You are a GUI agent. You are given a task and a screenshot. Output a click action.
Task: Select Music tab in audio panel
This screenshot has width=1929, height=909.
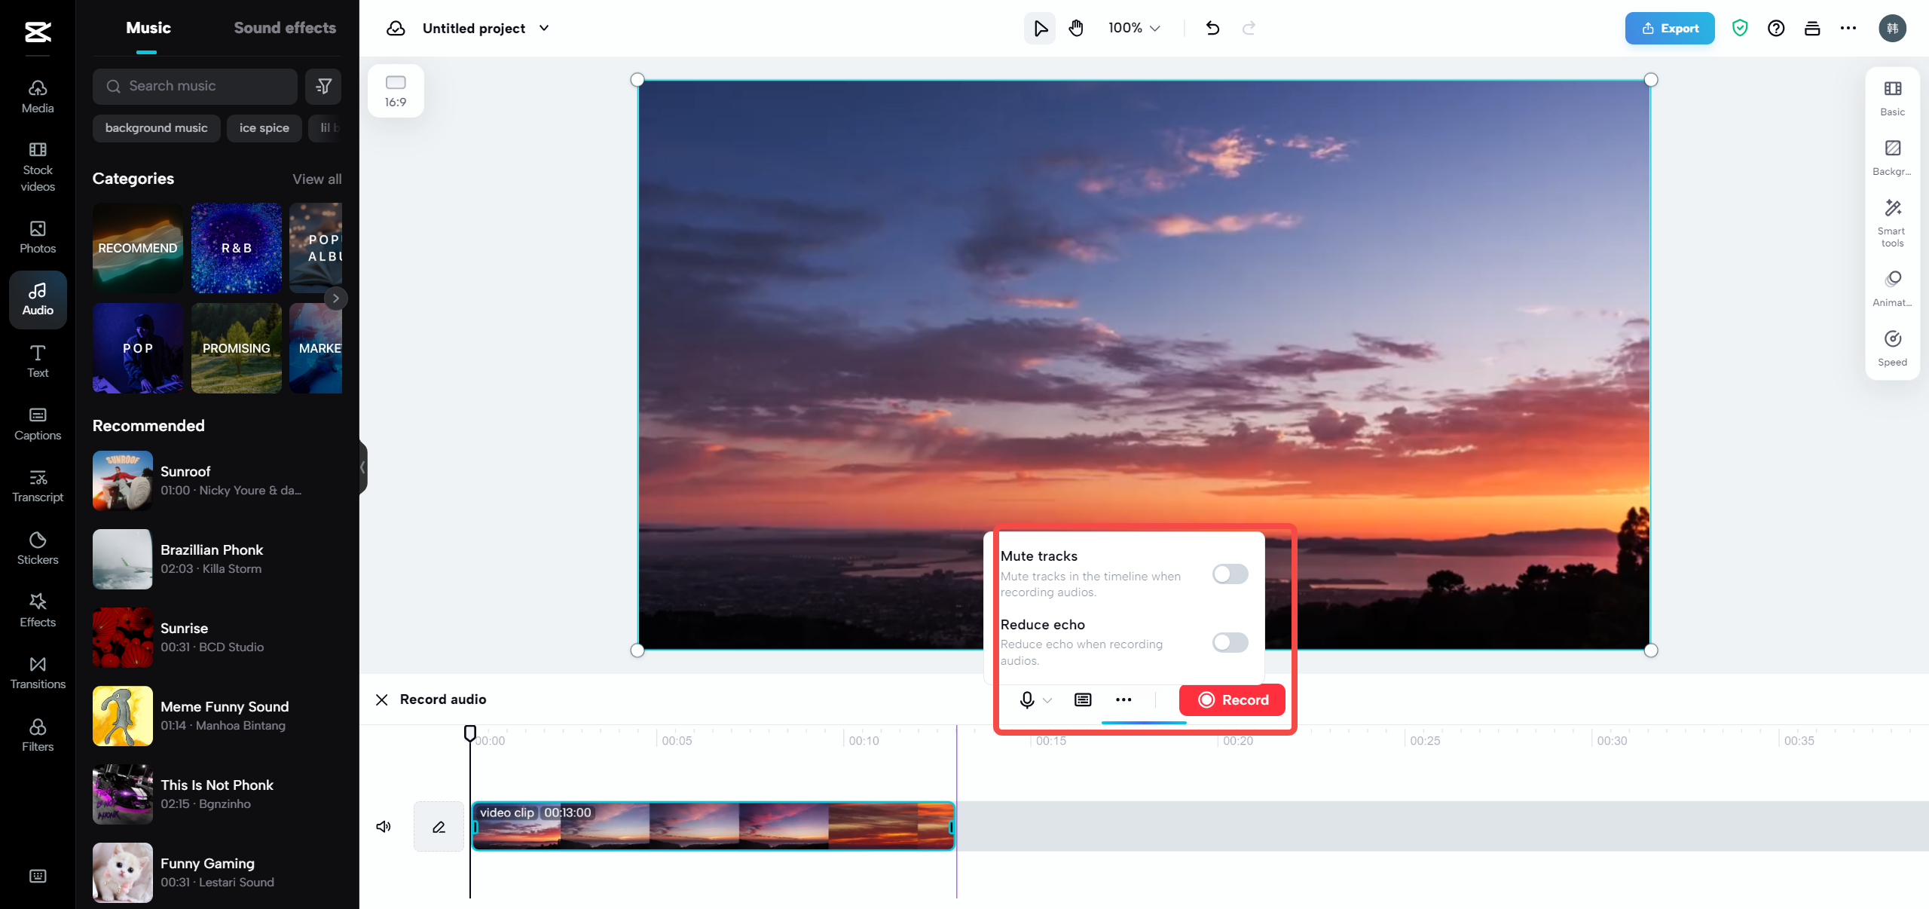tap(148, 27)
